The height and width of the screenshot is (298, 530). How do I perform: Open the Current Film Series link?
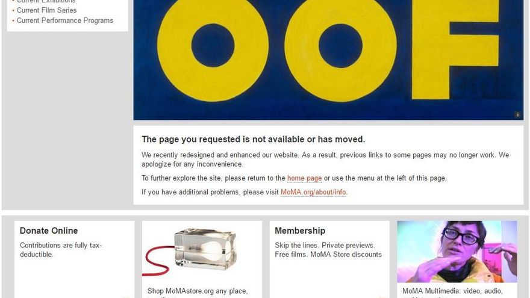(46, 10)
